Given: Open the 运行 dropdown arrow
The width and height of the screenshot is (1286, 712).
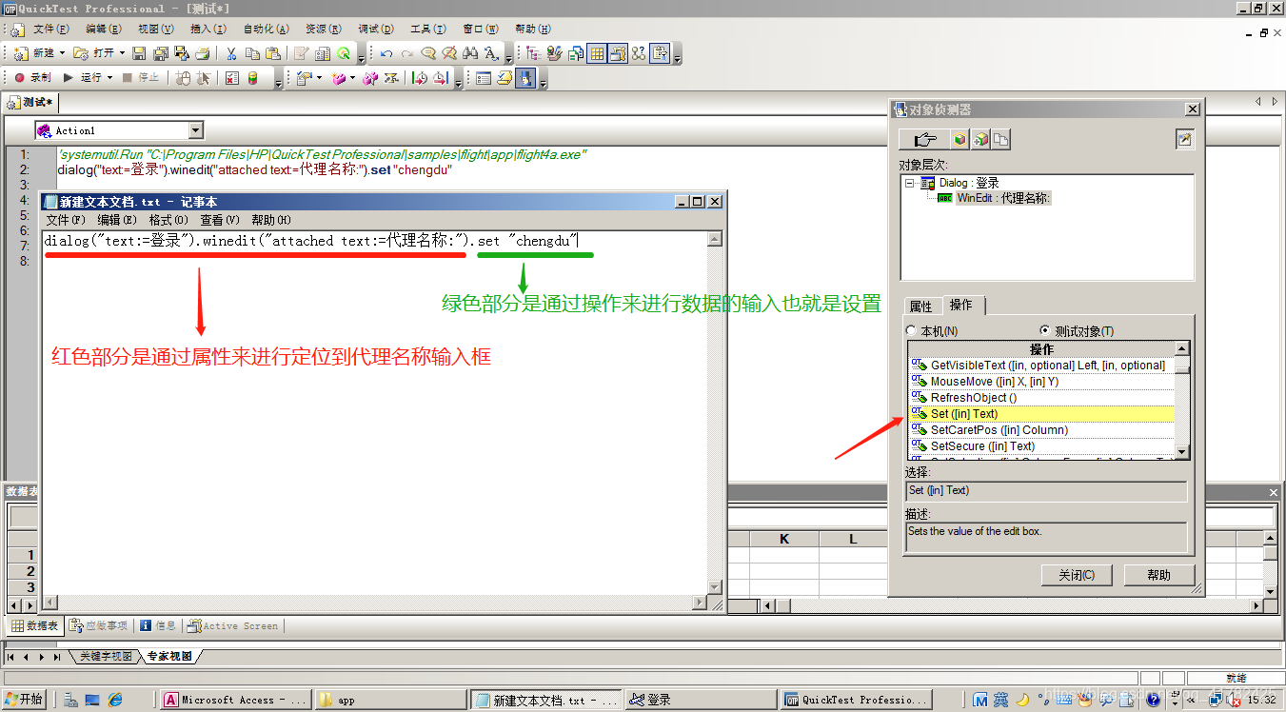Looking at the screenshot, I should coord(109,78).
